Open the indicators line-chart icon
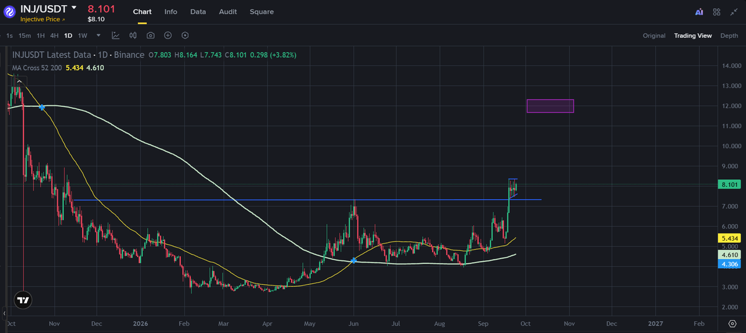 (116, 35)
